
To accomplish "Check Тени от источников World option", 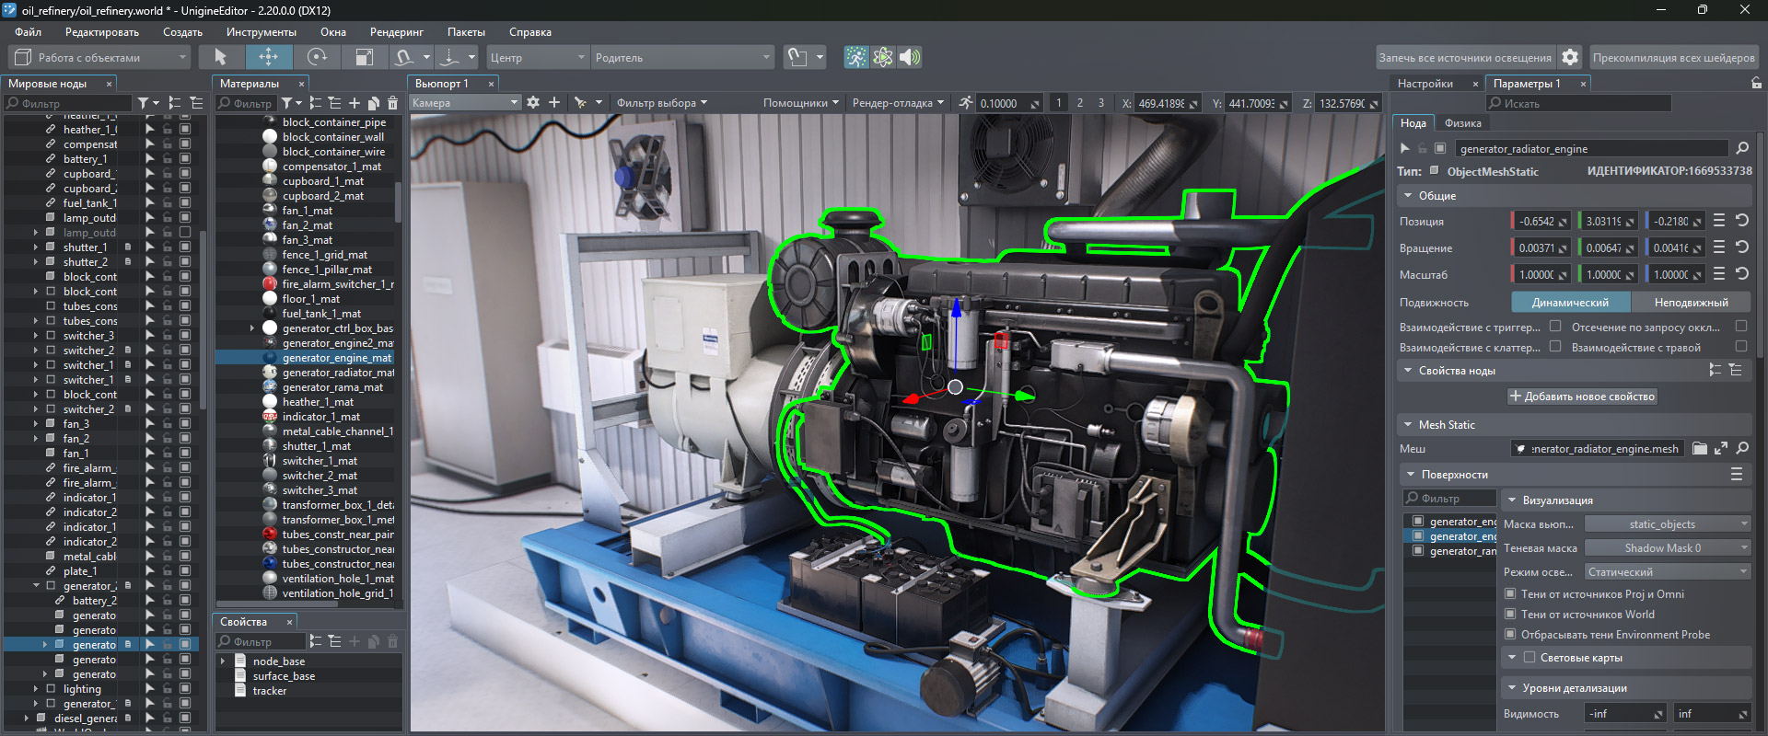I will [x=1510, y=615].
